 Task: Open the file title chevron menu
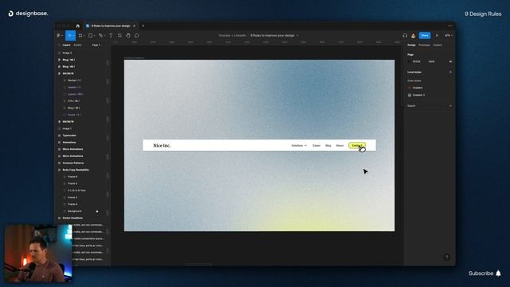tap(297, 35)
